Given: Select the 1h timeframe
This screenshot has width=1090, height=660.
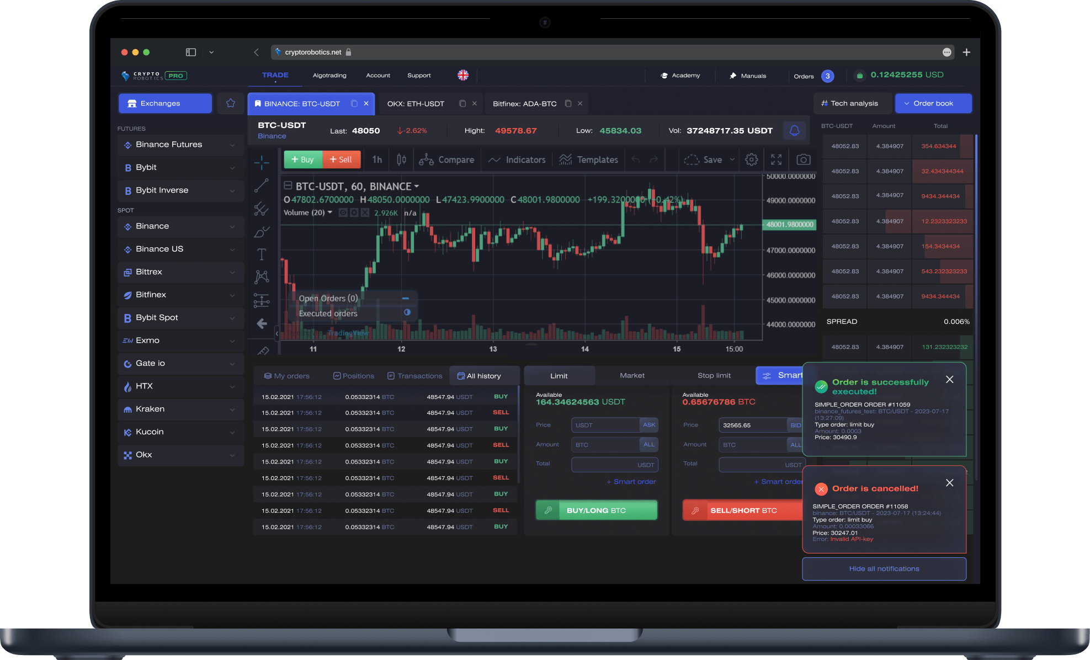Looking at the screenshot, I should [377, 159].
